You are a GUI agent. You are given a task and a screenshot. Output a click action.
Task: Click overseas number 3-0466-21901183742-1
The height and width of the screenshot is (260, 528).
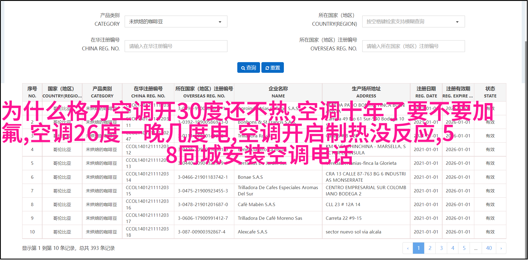203,177
